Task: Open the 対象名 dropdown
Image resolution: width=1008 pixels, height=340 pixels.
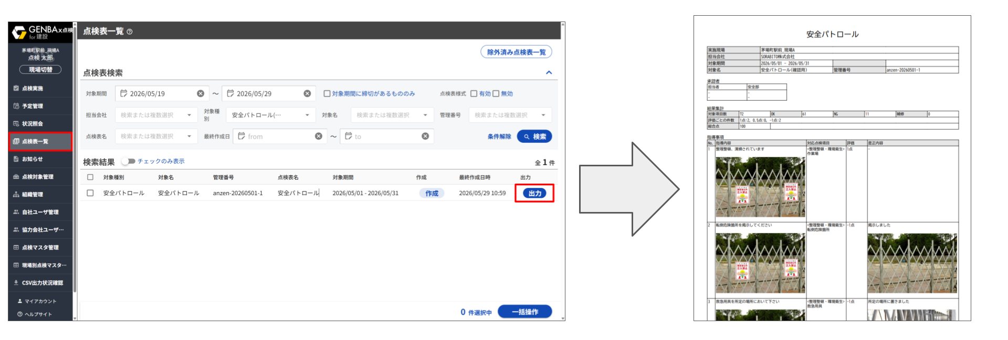Action: point(392,115)
